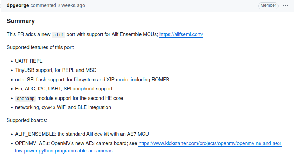Screen dimensions: 294x156
Task: Click the Summary heading
Action: point(21,21)
